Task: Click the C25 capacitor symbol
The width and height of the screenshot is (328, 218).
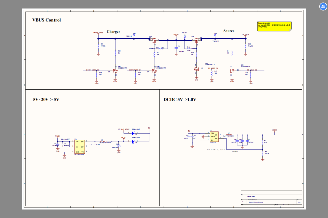Action: point(95,144)
